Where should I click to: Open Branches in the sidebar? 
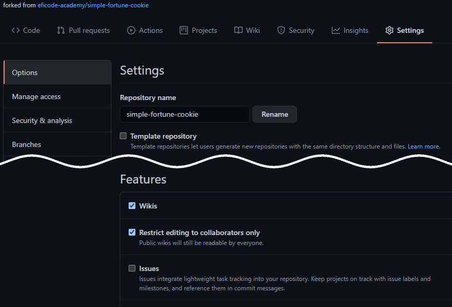[57, 144]
